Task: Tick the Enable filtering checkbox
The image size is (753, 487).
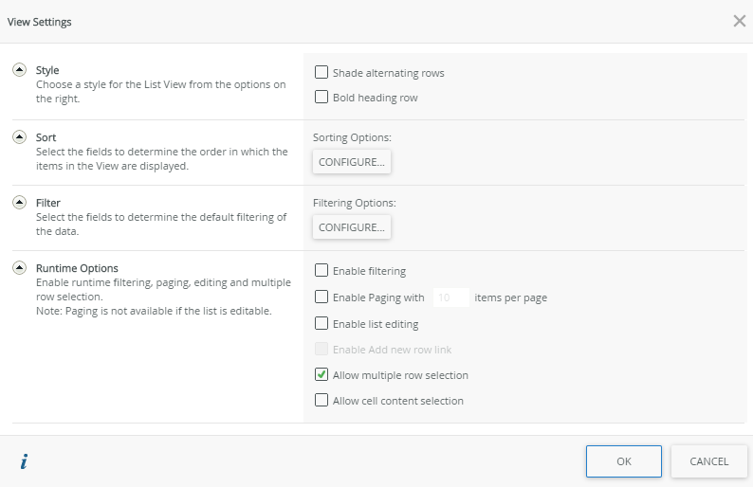Action: pyautogui.click(x=321, y=271)
